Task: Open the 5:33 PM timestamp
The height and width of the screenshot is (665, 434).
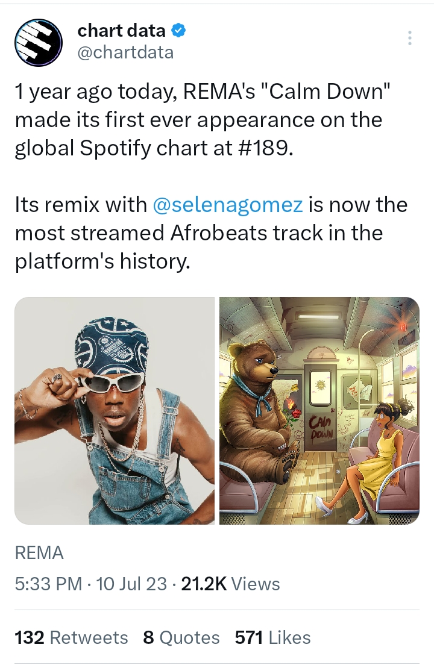Action: (48, 584)
